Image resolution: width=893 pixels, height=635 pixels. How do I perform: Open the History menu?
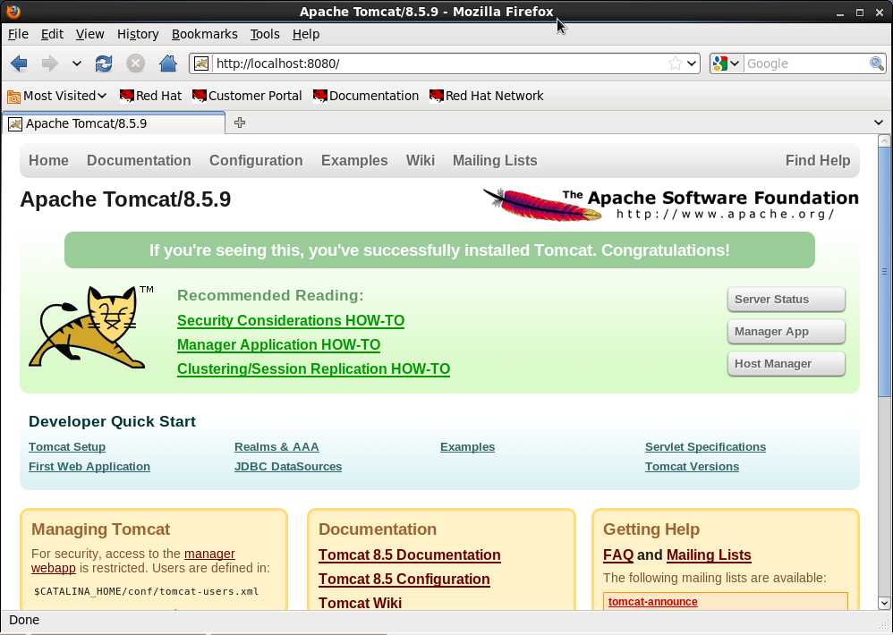138,34
